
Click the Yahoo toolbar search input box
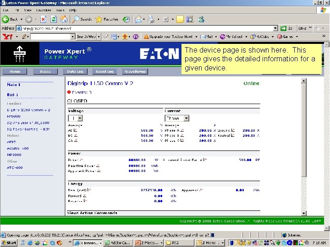[x=50, y=37]
